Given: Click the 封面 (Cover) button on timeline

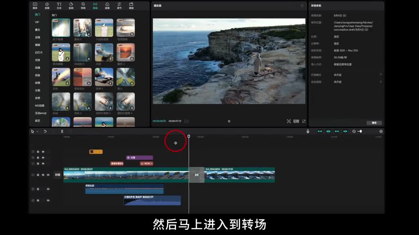Looking at the screenshot, I should point(58,175).
